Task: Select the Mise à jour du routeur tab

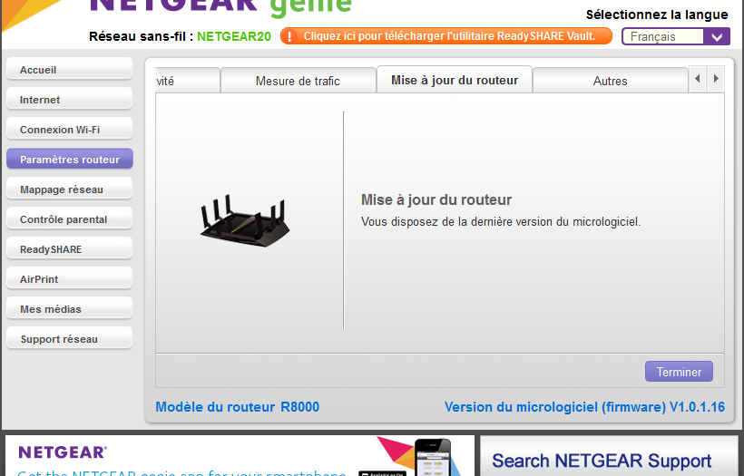Action: [455, 80]
